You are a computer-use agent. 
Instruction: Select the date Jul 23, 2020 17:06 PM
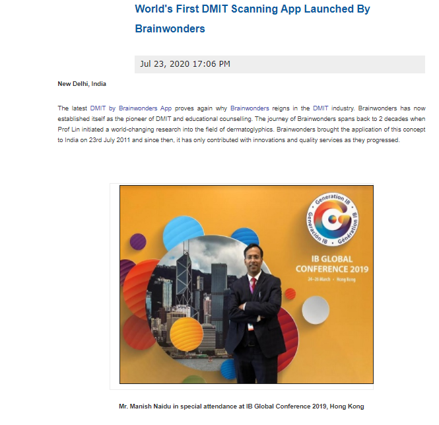tap(185, 64)
